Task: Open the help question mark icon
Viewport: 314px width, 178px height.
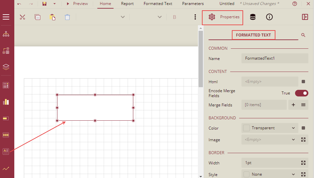Action: point(295,4)
